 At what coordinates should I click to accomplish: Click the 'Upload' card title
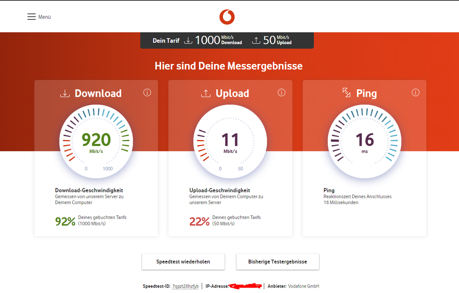coord(232,93)
